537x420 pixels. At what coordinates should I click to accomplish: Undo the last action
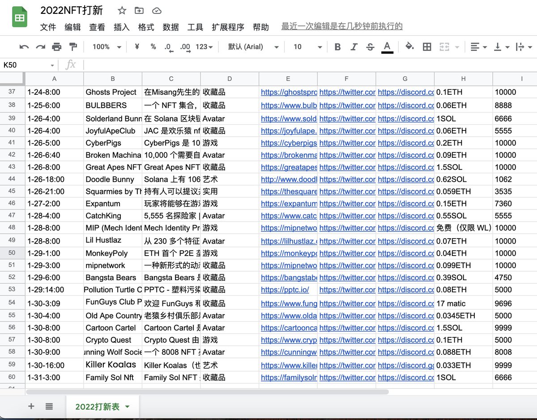point(24,47)
